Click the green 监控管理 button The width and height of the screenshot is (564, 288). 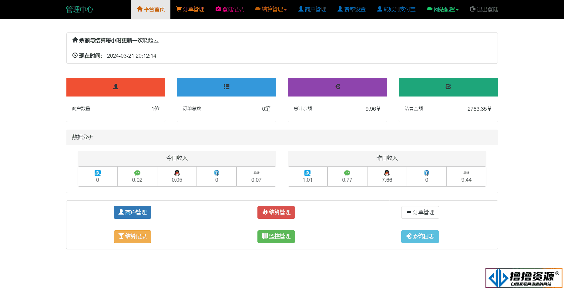point(276,237)
